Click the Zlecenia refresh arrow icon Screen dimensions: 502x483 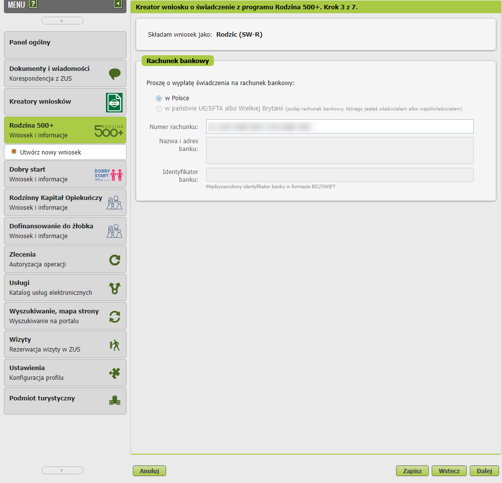(115, 260)
